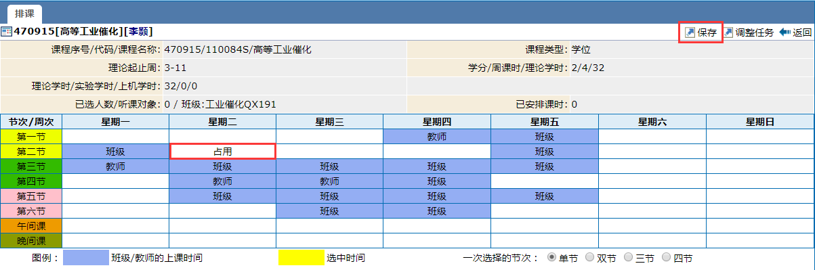Click the back arrow icon beside 返回
Screen dimensions: 815x270
pyautogui.click(x=785, y=32)
